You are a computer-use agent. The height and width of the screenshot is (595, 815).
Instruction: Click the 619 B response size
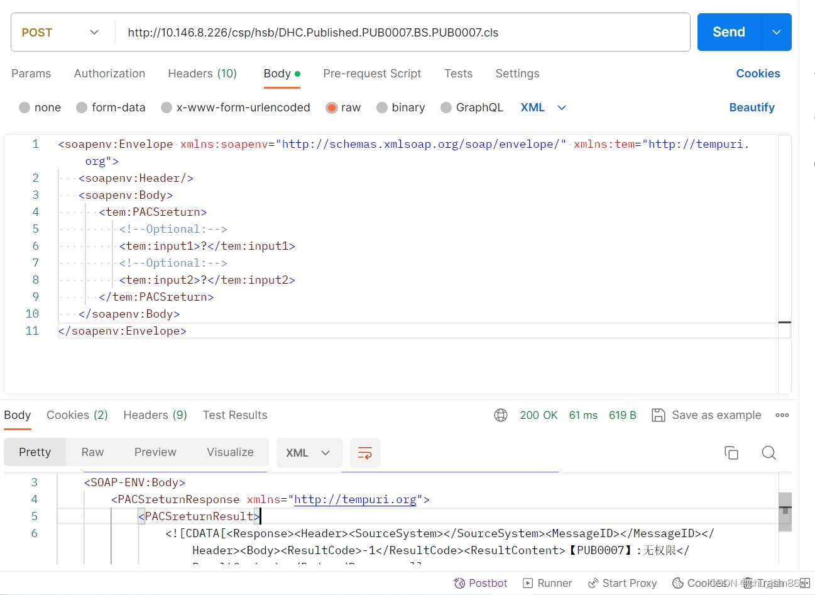[x=623, y=415]
